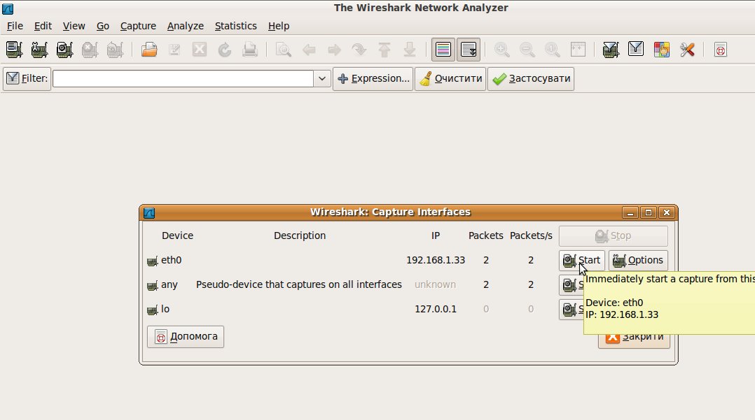Click the Description column header
The width and height of the screenshot is (755, 420).
pyautogui.click(x=300, y=236)
